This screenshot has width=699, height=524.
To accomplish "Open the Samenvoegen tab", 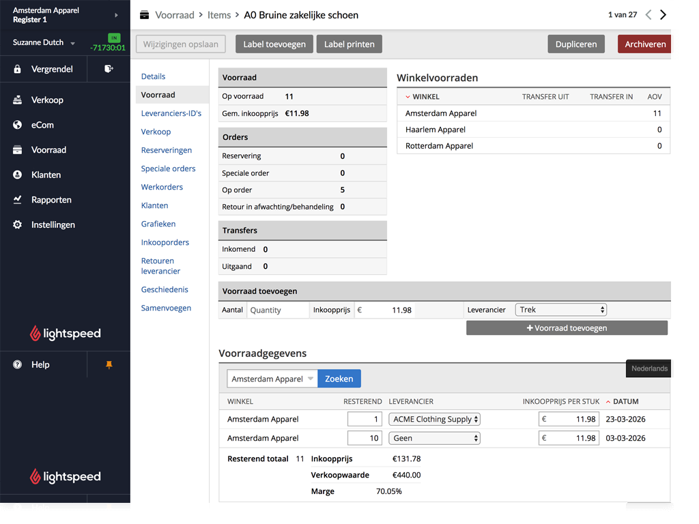I will tap(166, 308).
